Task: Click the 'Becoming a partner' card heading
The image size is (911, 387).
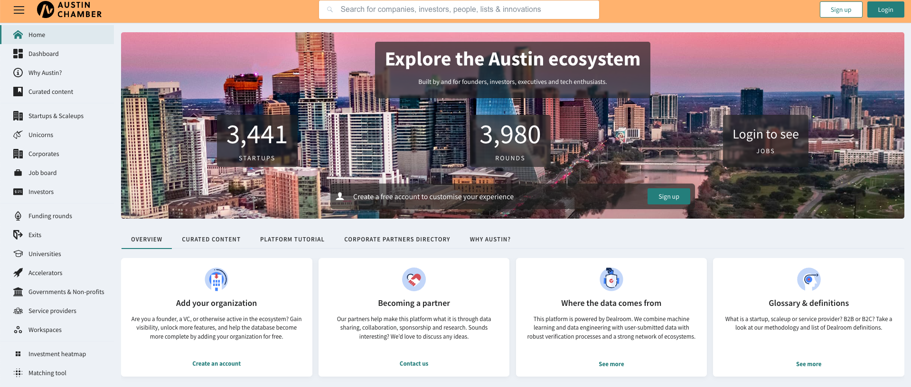Action: tap(414, 303)
